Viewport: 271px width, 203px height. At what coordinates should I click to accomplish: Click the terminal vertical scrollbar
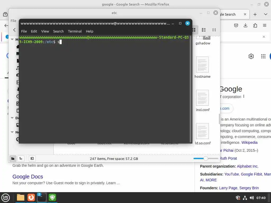(x=191, y=89)
